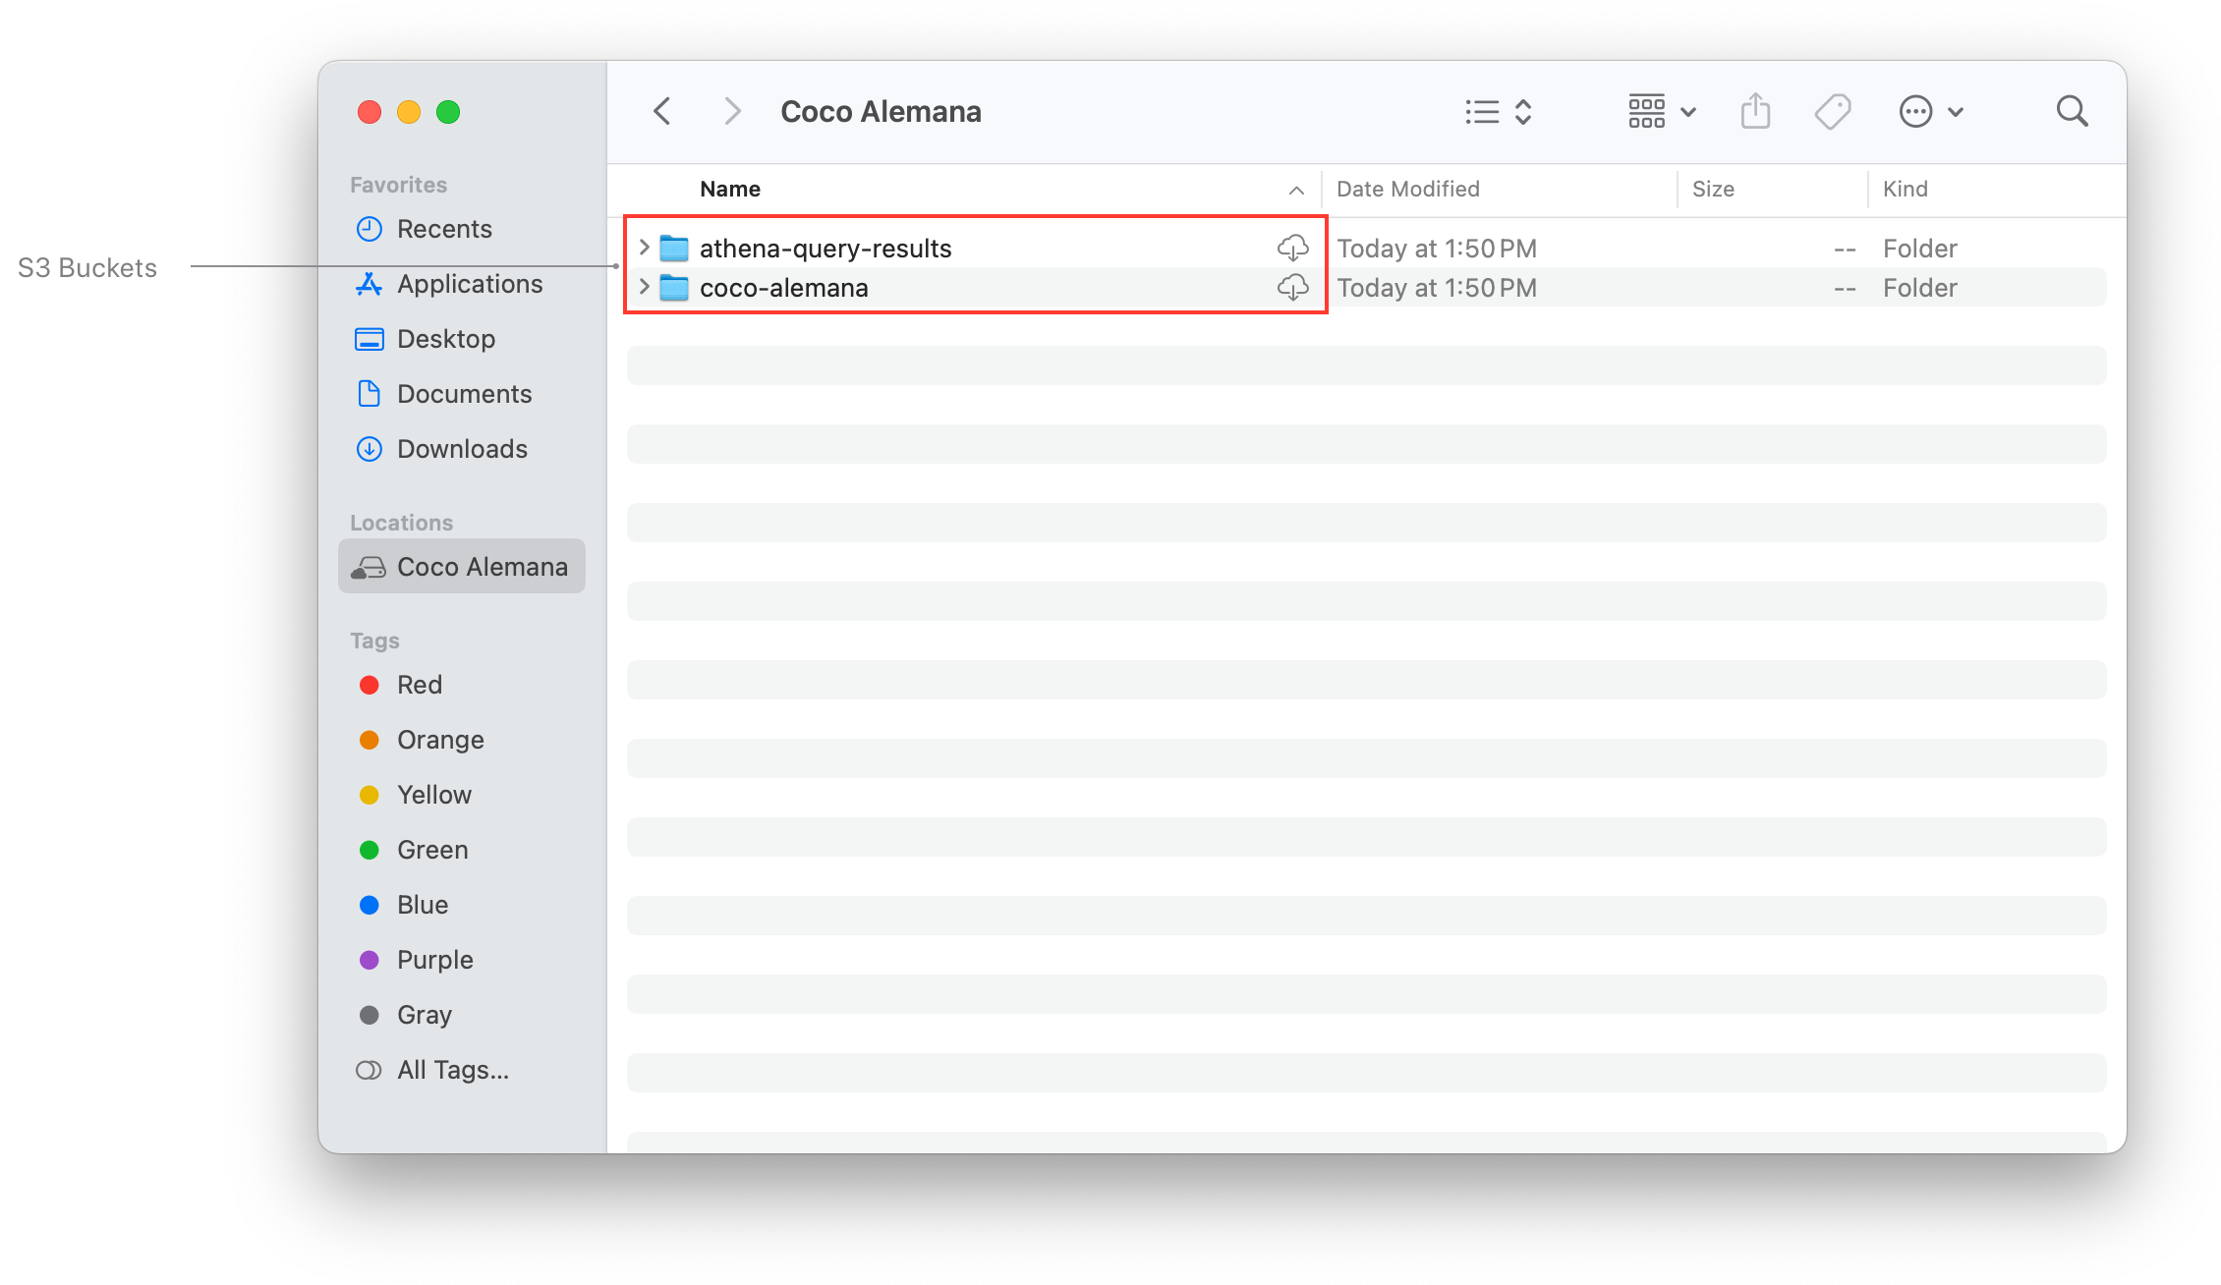
Task: Click the forward navigation arrow
Action: (731, 111)
